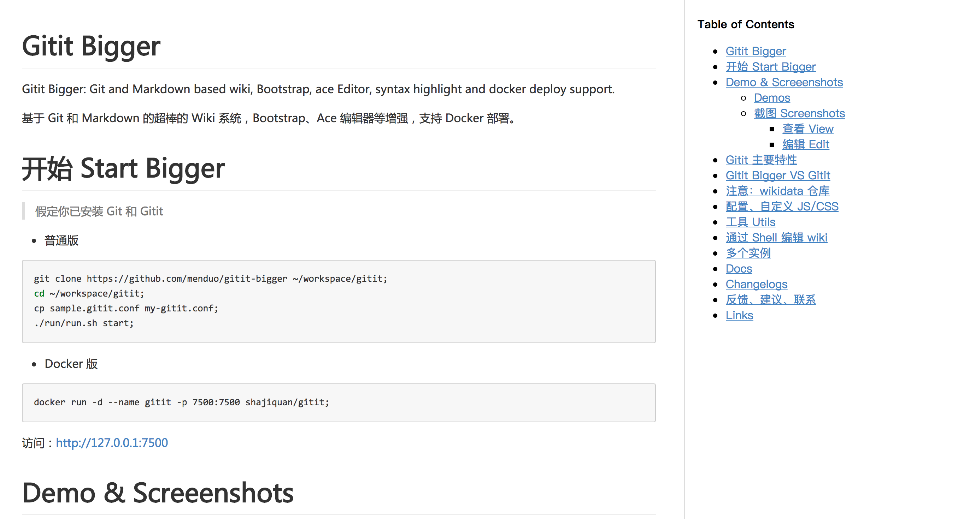Open 通过 Shell 编辑 wiki link
Viewport: 964px width, 519px height.
click(776, 238)
